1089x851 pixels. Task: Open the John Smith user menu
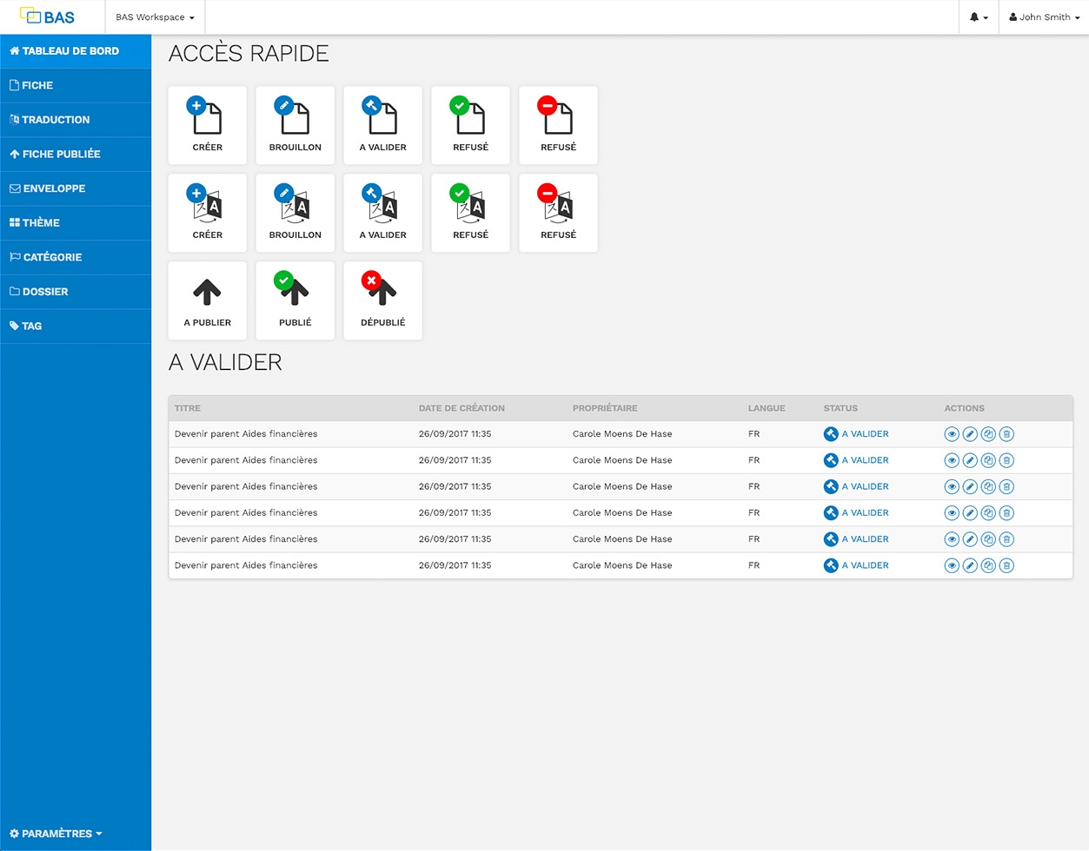pos(1044,17)
